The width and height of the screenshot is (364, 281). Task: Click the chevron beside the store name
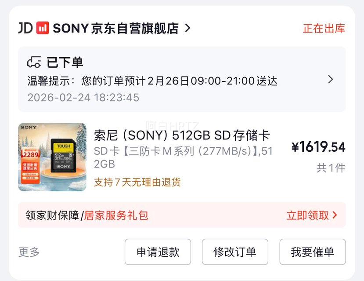187,28
